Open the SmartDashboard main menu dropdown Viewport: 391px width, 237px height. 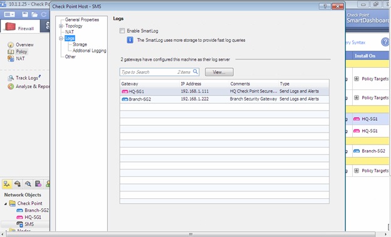click(9, 14)
